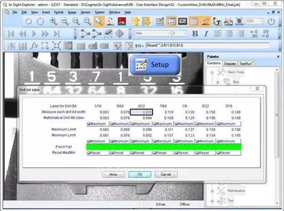Jump to first image playback icon
This screenshot has width=284, height=211.
click(11, 34)
